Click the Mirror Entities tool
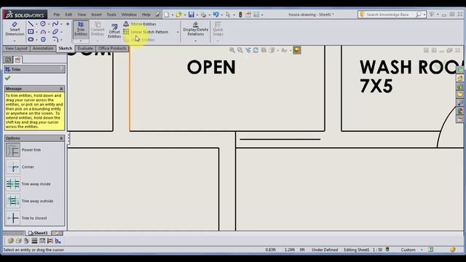466x262 pixels. (140, 24)
